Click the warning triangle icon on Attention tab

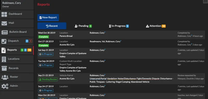pos(147,26)
